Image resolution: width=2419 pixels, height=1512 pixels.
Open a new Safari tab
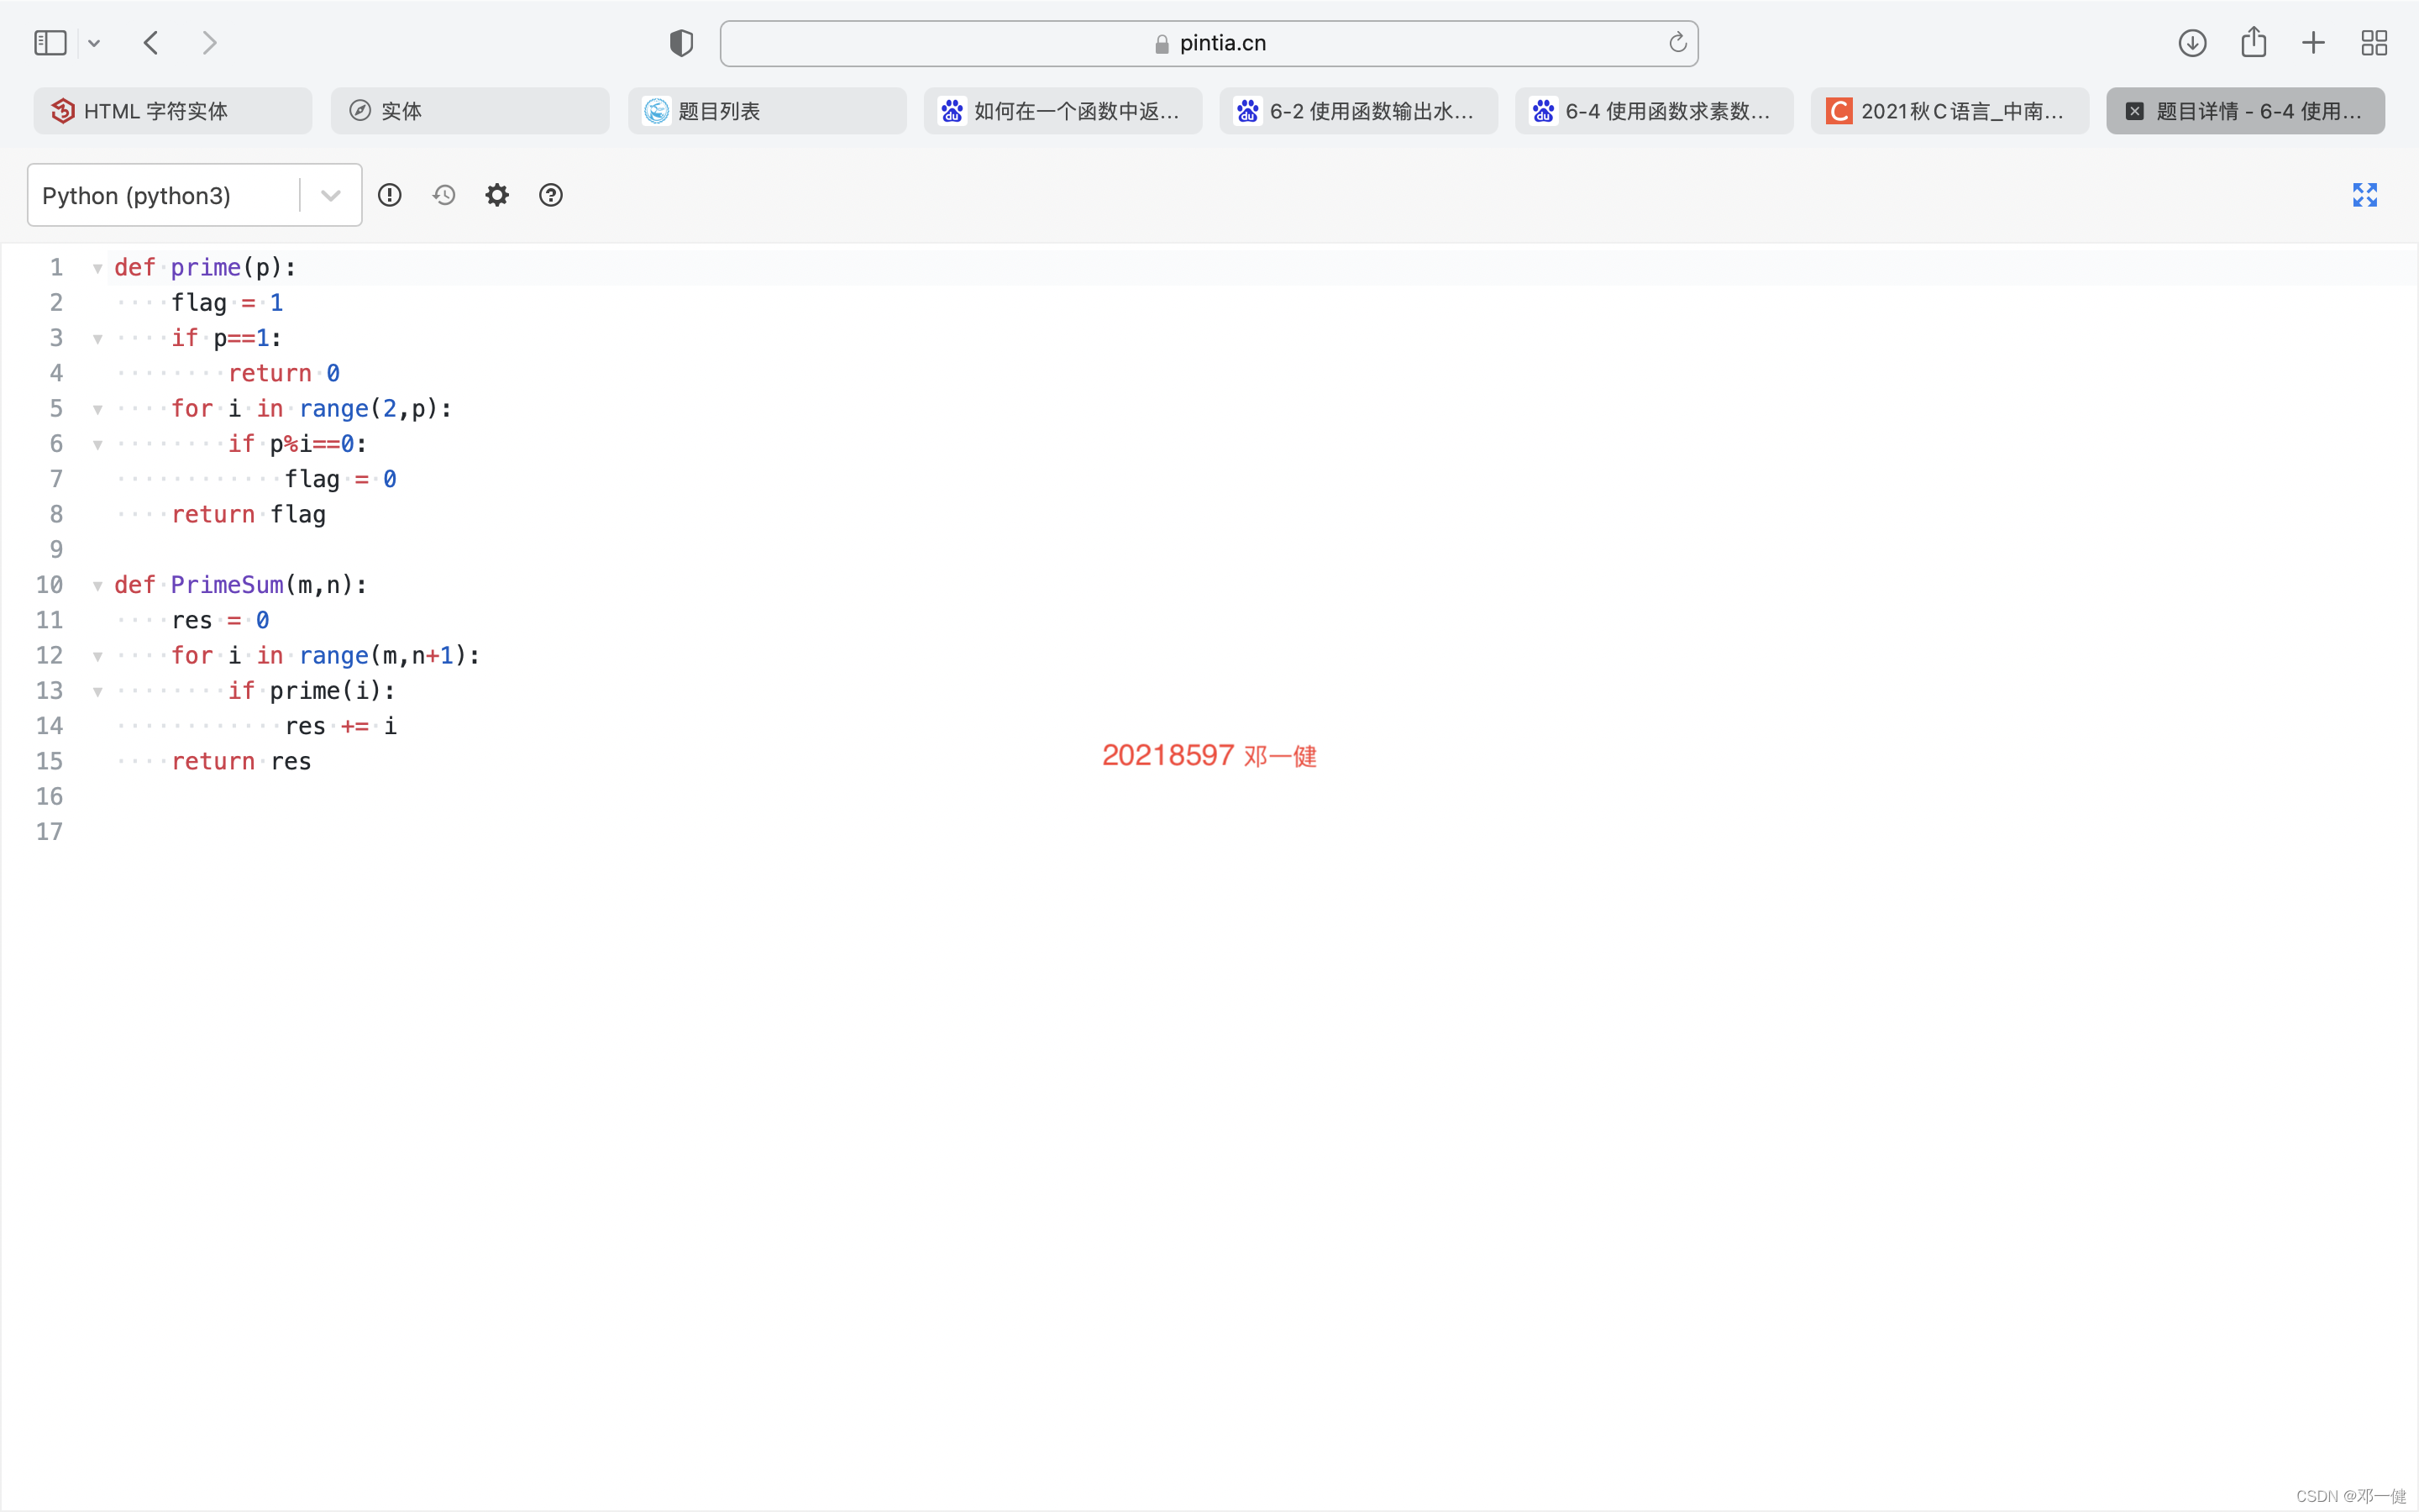click(x=2313, y=43)
